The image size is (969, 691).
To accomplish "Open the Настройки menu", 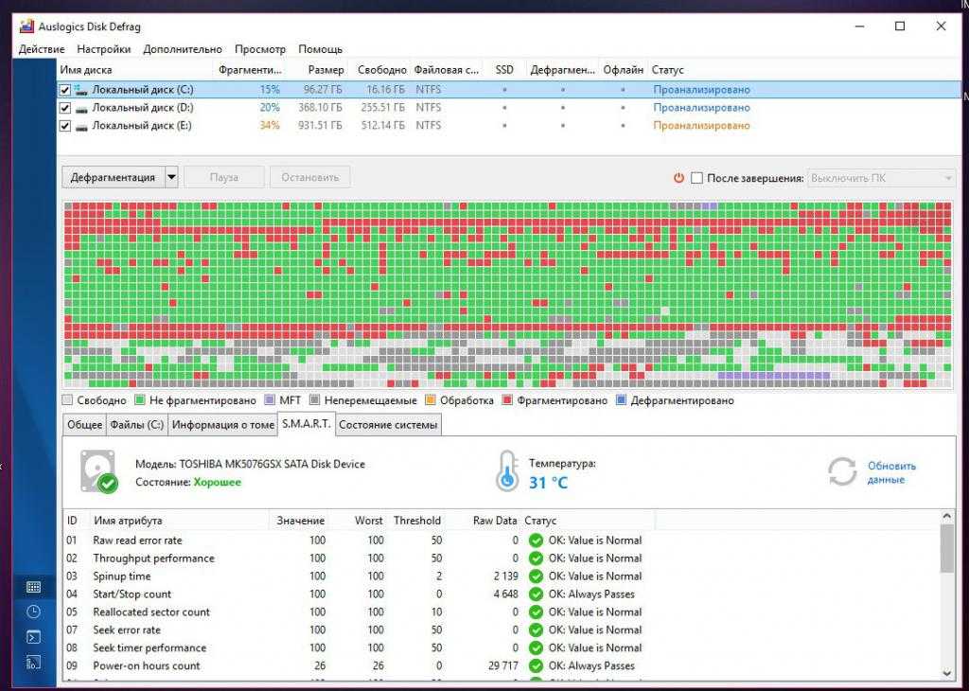I will point(104,49).
